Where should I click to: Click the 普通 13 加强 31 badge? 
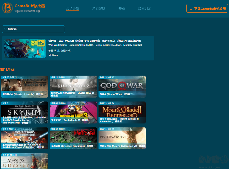107,129
